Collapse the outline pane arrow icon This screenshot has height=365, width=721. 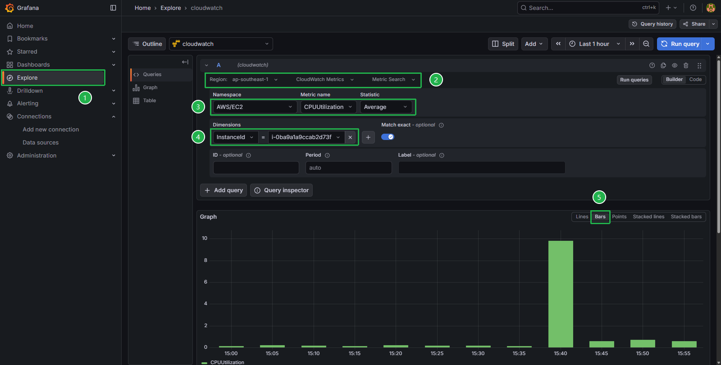(185, 62)
